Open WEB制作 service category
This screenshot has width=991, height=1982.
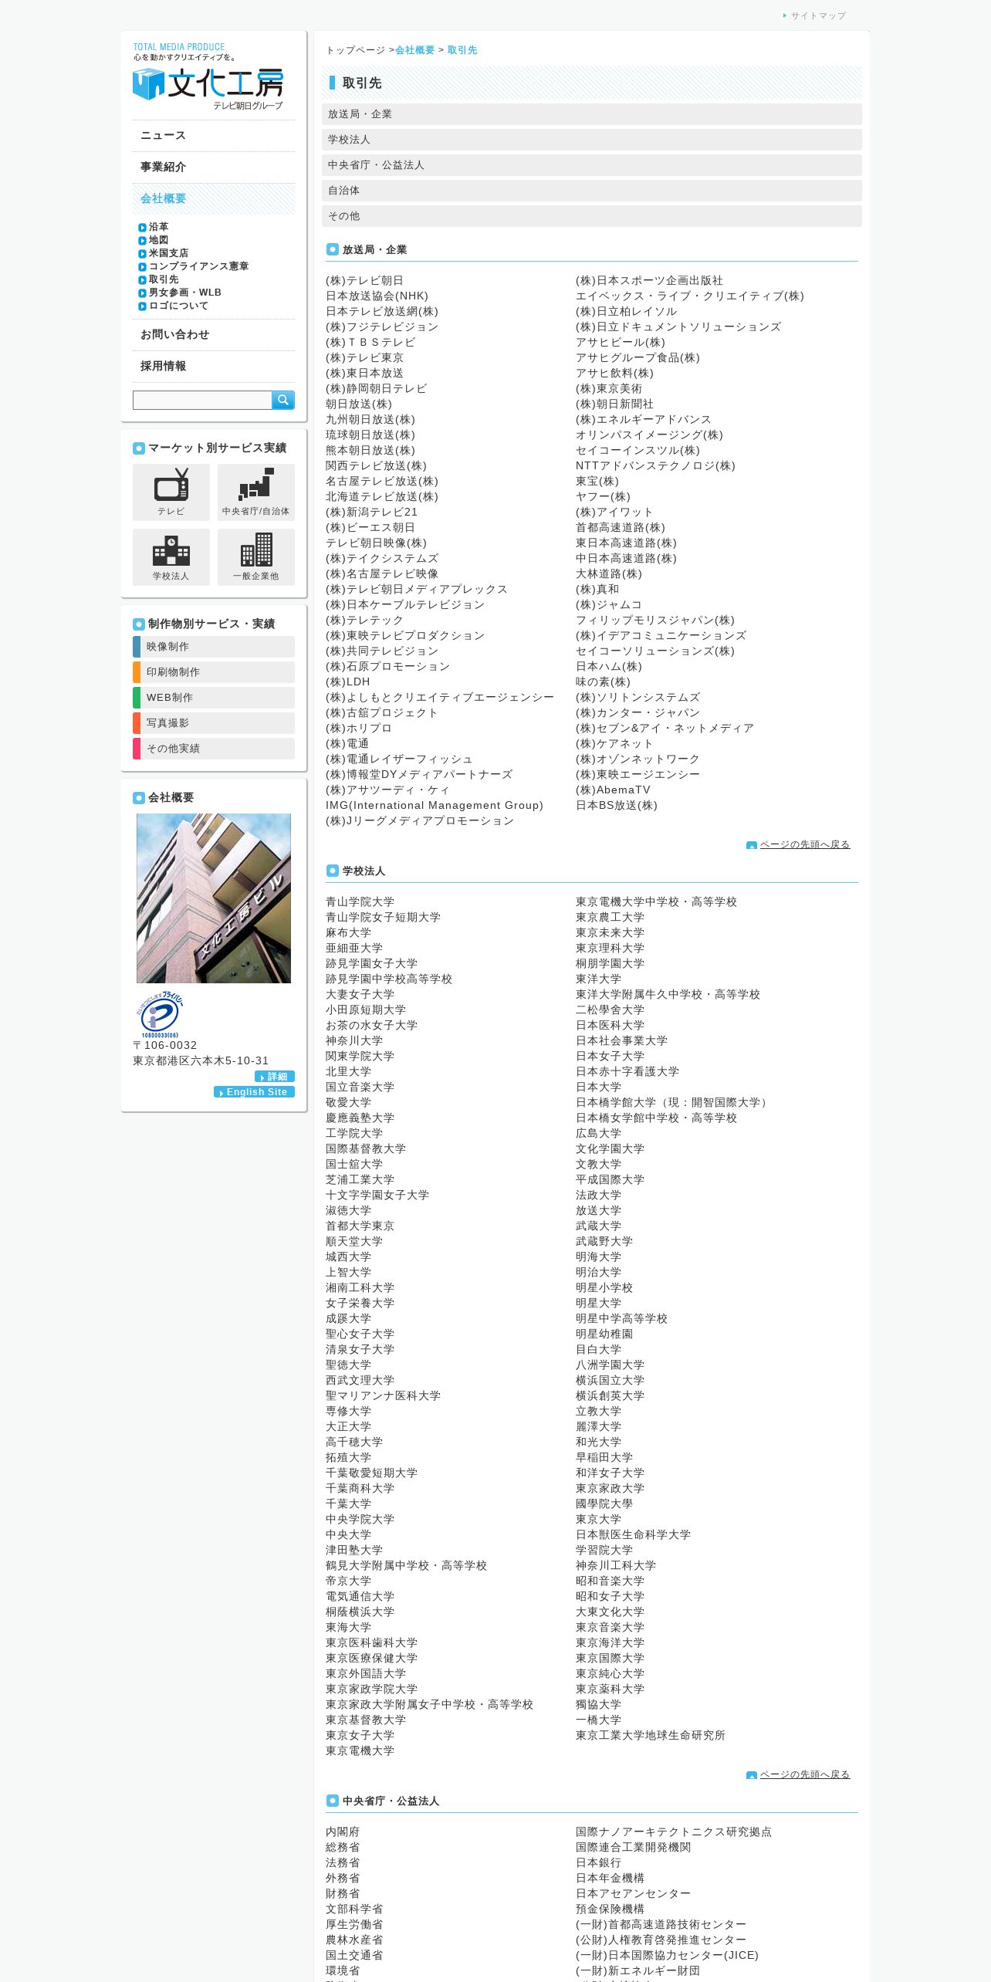pyautogui.click(x=214, y=698)
